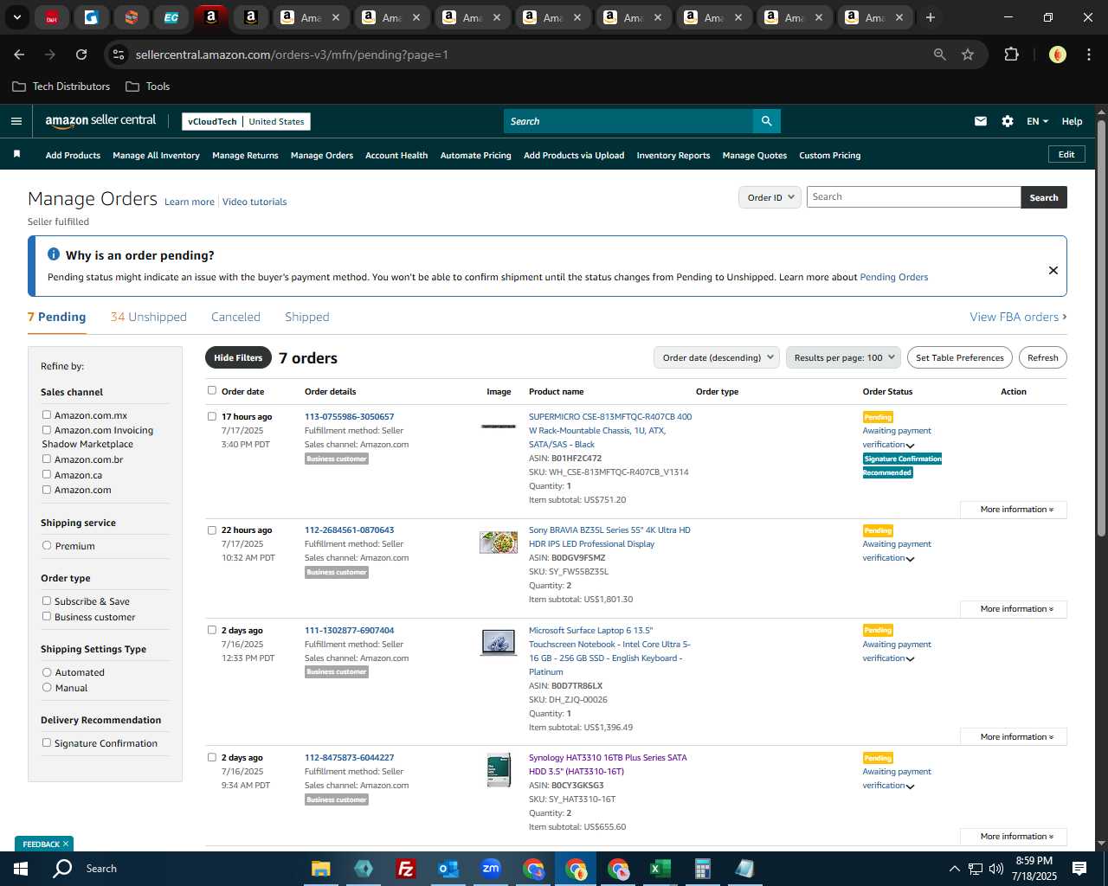The image size is (1108, 886).
Task: Open Calculator from the taskbar
Action: coord(702,869)
